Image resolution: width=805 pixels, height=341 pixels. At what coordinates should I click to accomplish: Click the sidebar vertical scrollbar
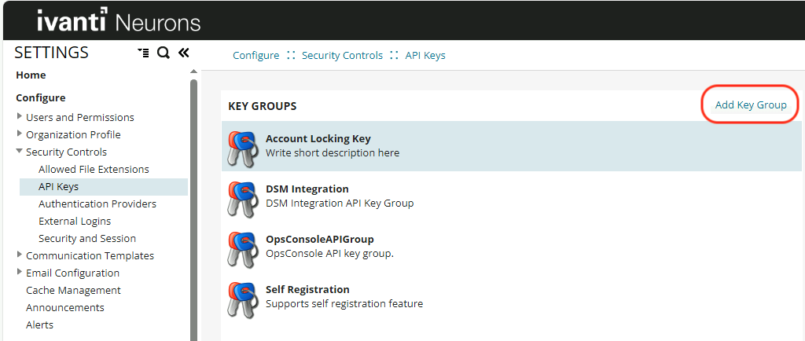tap(193, 209)
